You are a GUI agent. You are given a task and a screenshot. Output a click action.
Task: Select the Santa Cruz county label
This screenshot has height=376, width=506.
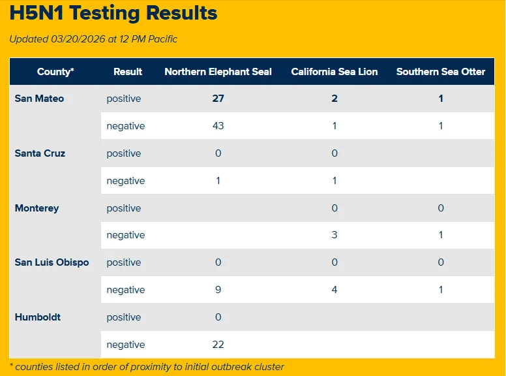click(x=40, y=153)
